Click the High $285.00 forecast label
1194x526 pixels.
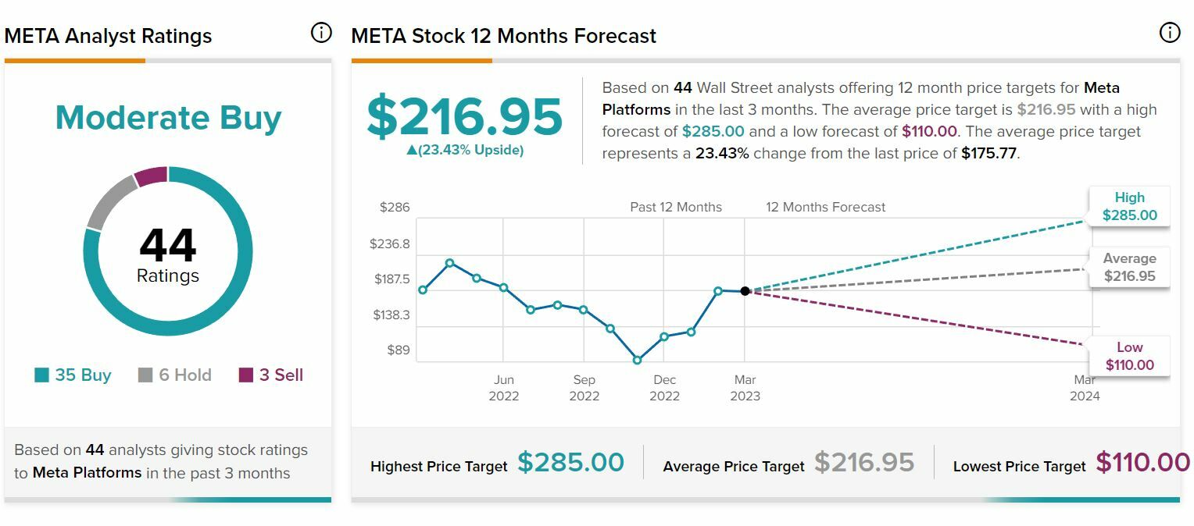(1129, 207)
